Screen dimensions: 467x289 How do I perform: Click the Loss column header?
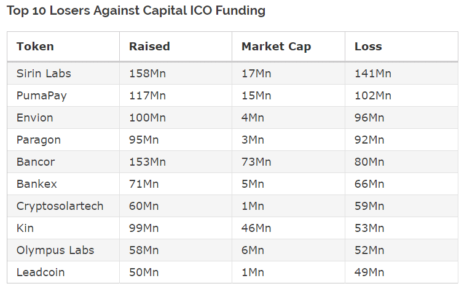(x=368, y=47)
